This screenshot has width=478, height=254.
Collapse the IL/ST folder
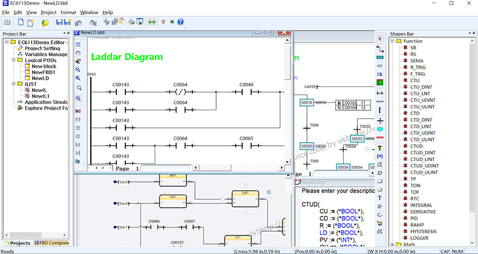pos(13,84)
